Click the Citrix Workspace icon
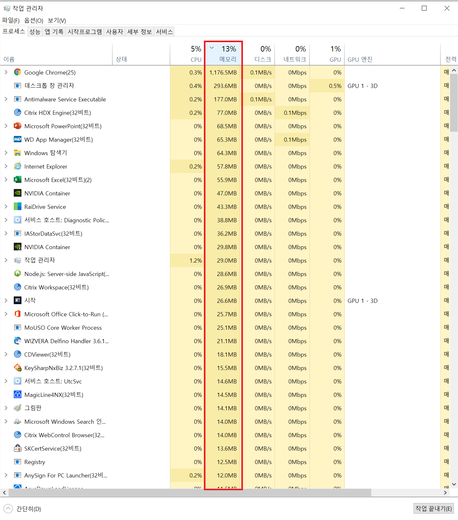The height and width of the screenshot is (520, 458). tap(18, 287)
